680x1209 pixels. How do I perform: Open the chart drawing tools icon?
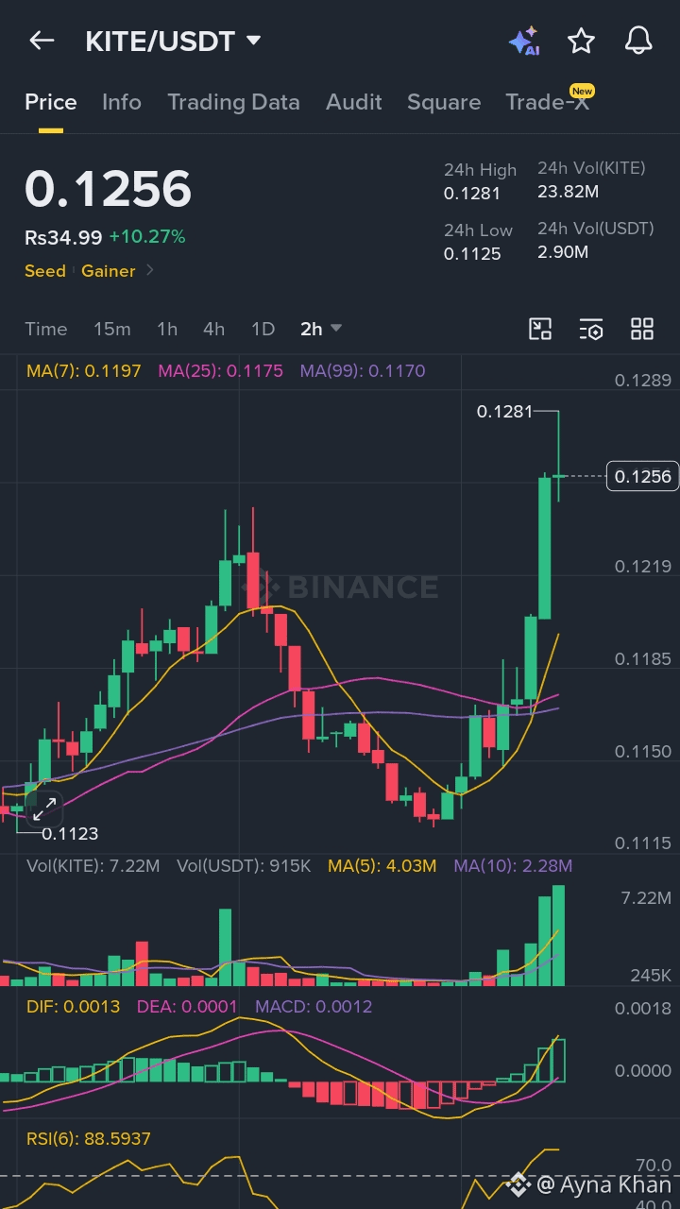pos(540,329)
